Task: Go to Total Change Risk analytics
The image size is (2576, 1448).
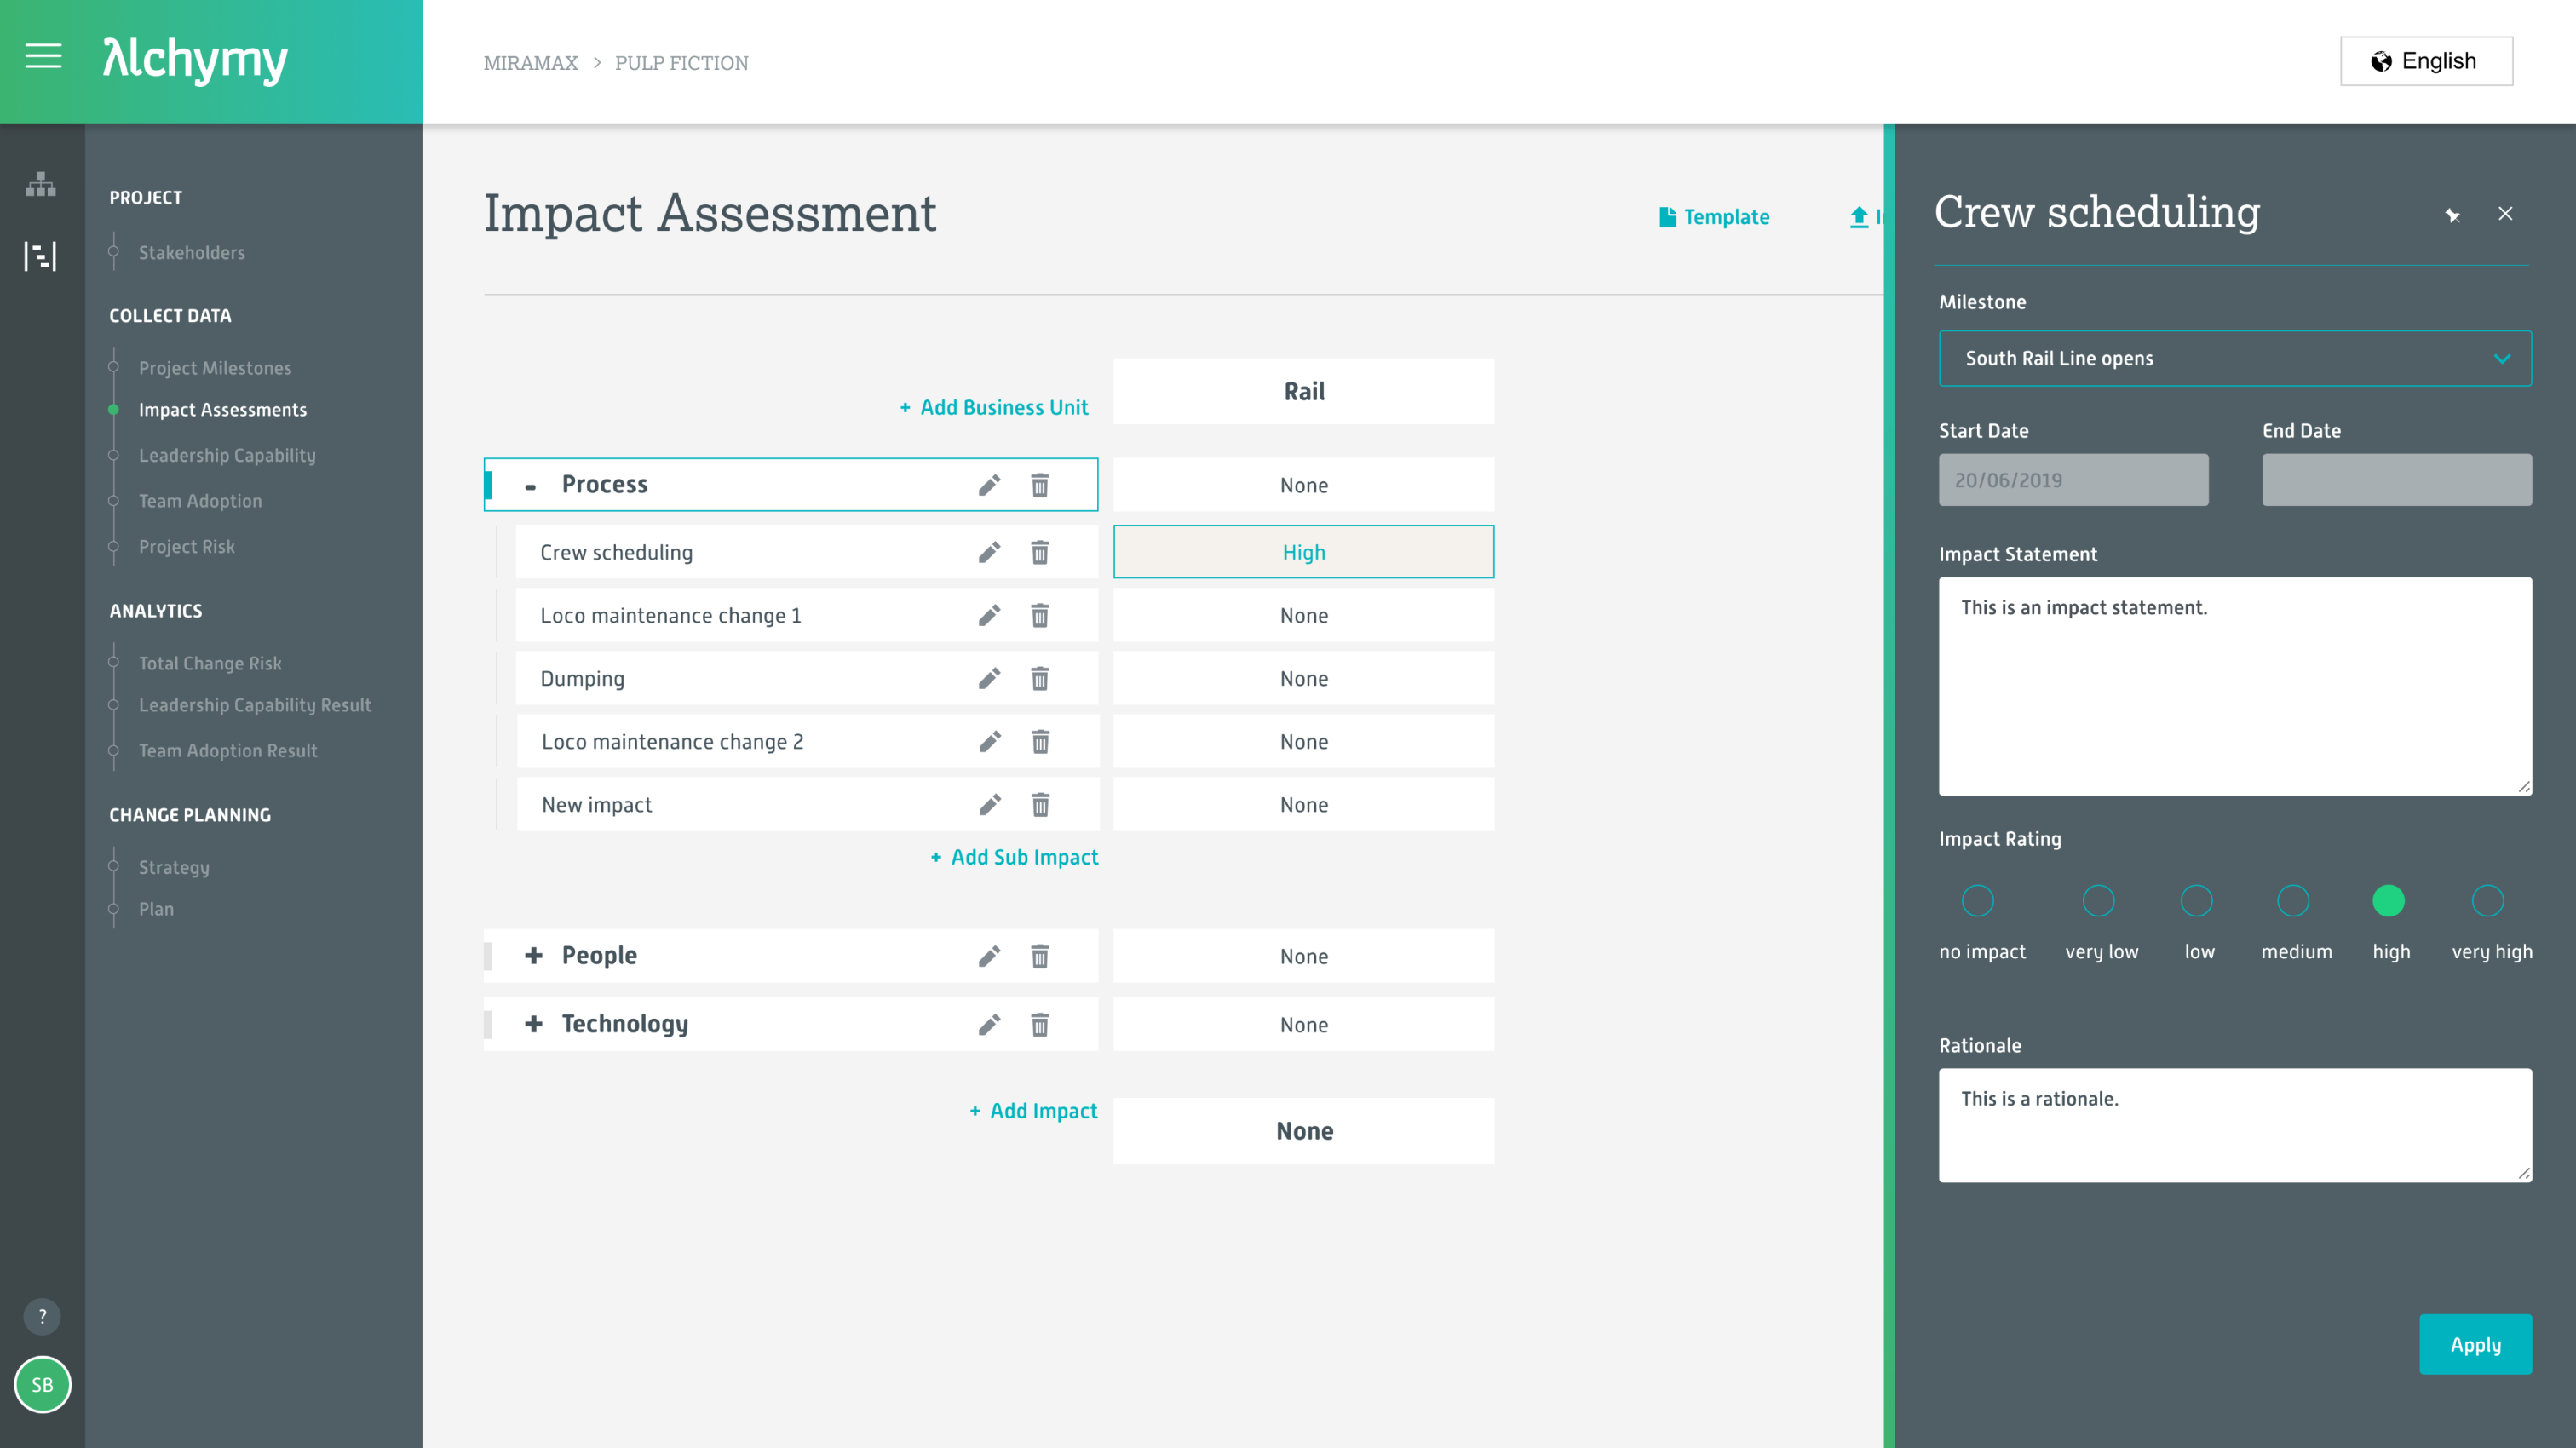Action: [210, 663]
